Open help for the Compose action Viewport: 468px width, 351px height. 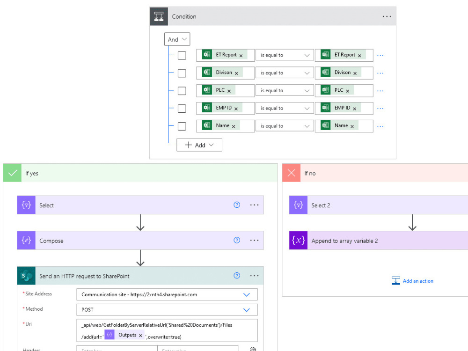point(237,240)
